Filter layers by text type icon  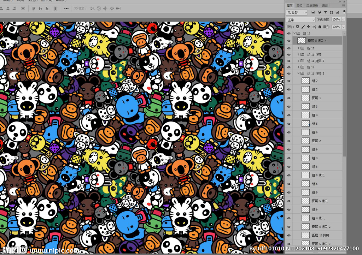(x=326, y=12)
